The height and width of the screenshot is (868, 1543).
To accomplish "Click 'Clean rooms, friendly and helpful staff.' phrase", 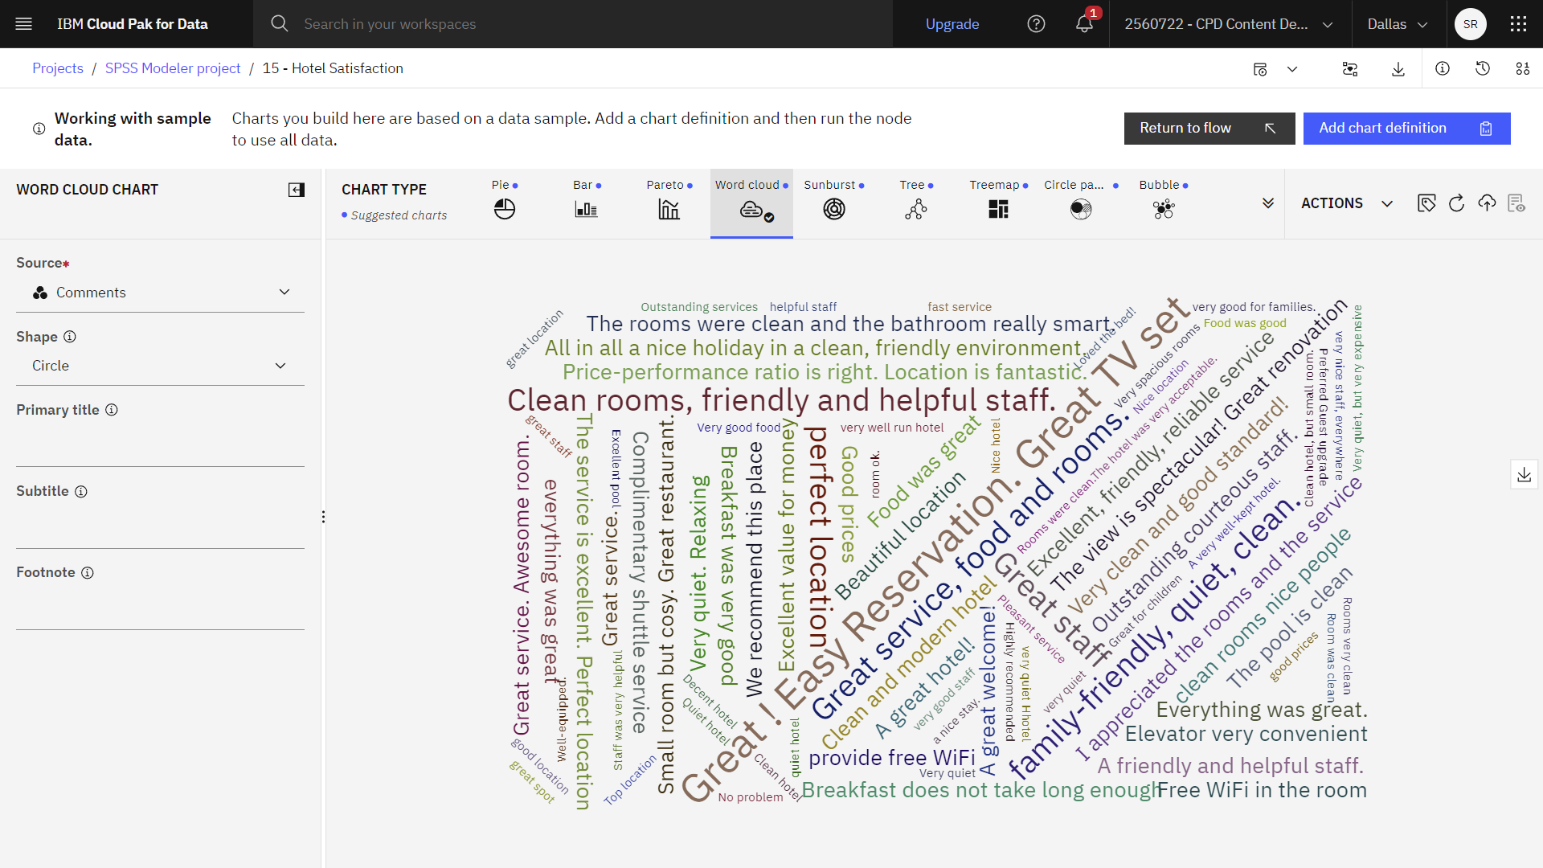I will 782,400.
